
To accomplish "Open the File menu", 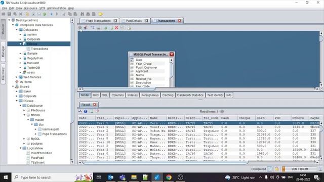I will click(x=5, y=8).
